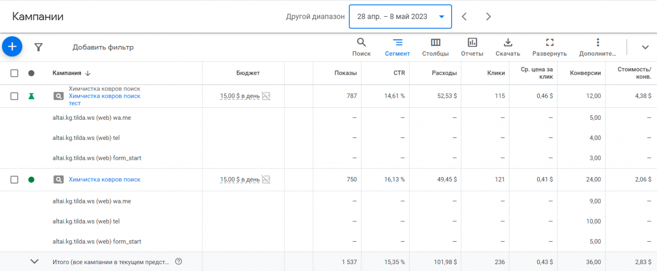Sort by the Конверсии column header
Screen dimensions: 657x271
pyautogui.click(x=585, y=73)
